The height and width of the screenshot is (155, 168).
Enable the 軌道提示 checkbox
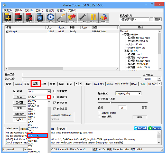coord(99,117)
